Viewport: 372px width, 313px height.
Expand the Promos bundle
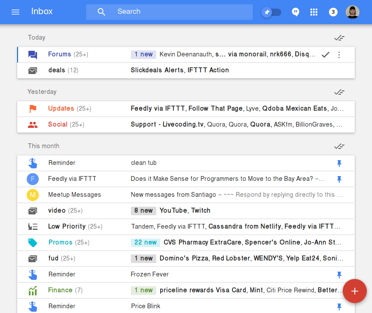[186, 242]
